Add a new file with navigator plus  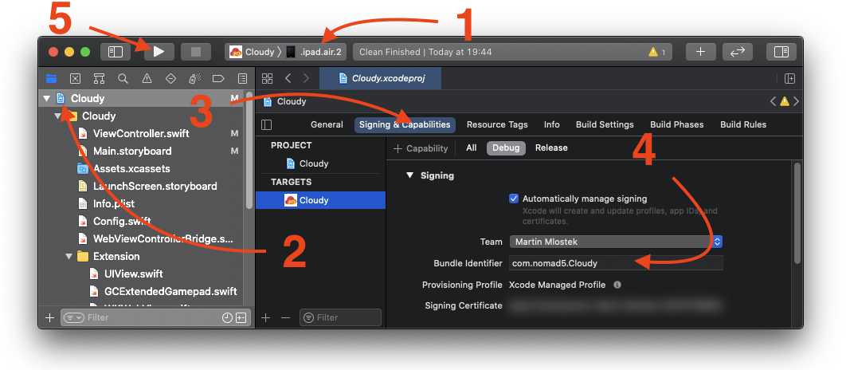(49, 317)
